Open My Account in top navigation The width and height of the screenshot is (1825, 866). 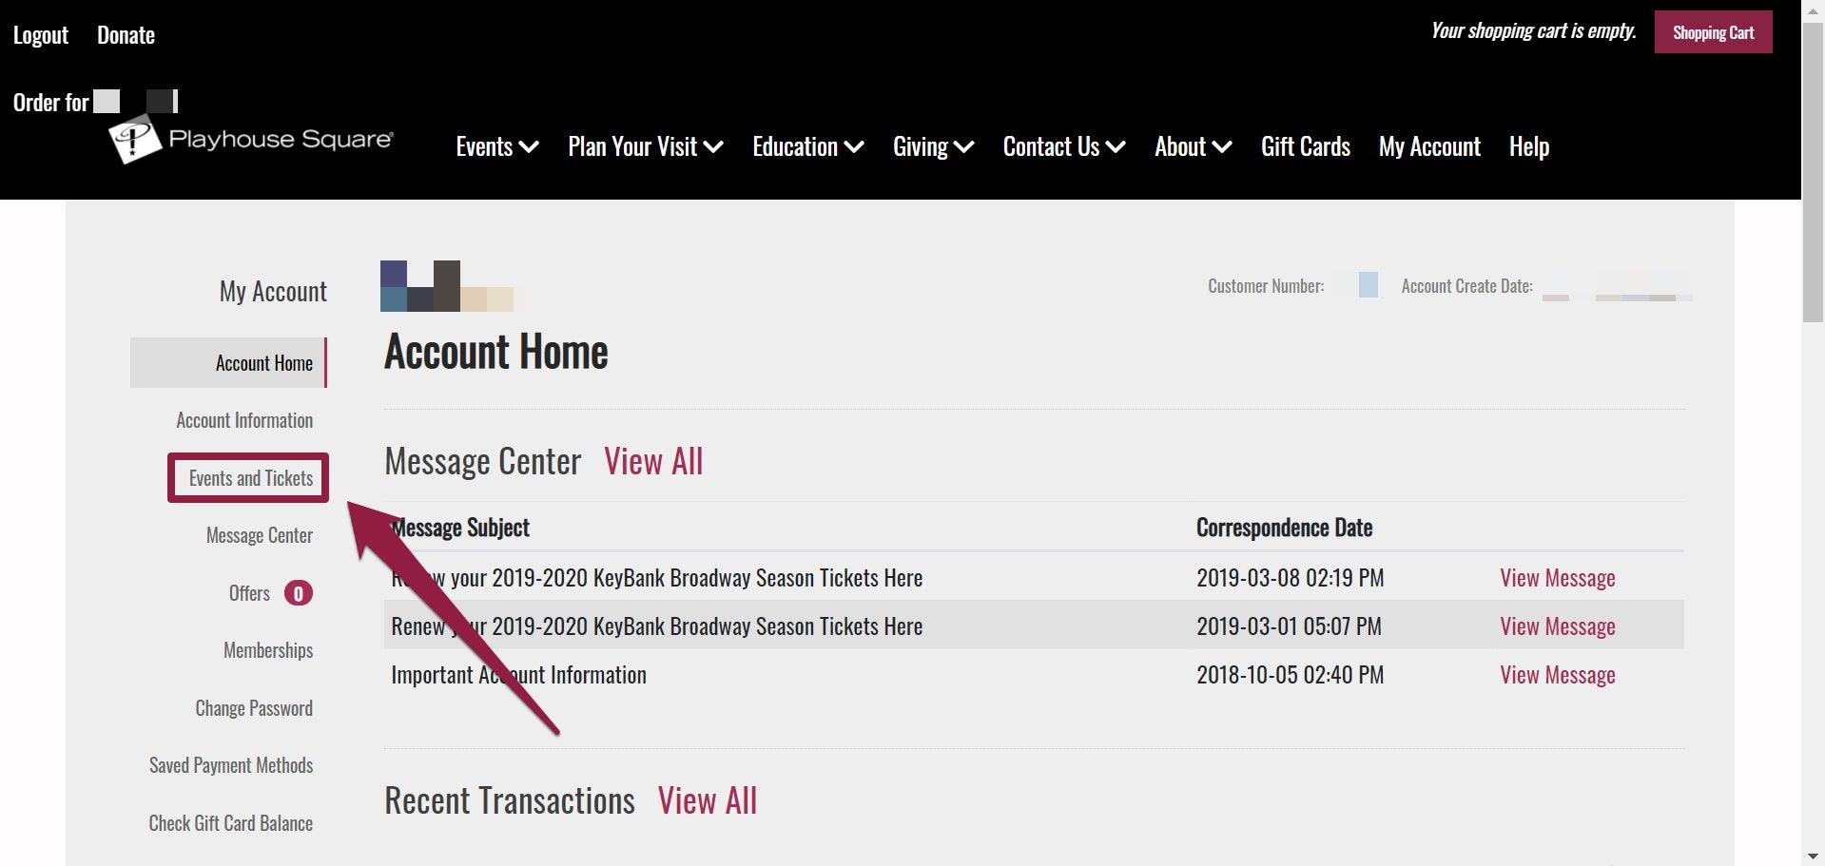pyautogui.click(x=1428, y=147)
